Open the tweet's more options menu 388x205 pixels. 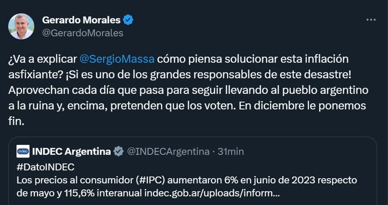point(371,20)
